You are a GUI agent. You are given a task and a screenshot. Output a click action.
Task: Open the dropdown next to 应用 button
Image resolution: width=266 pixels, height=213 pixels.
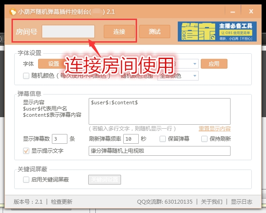point(195,64)
